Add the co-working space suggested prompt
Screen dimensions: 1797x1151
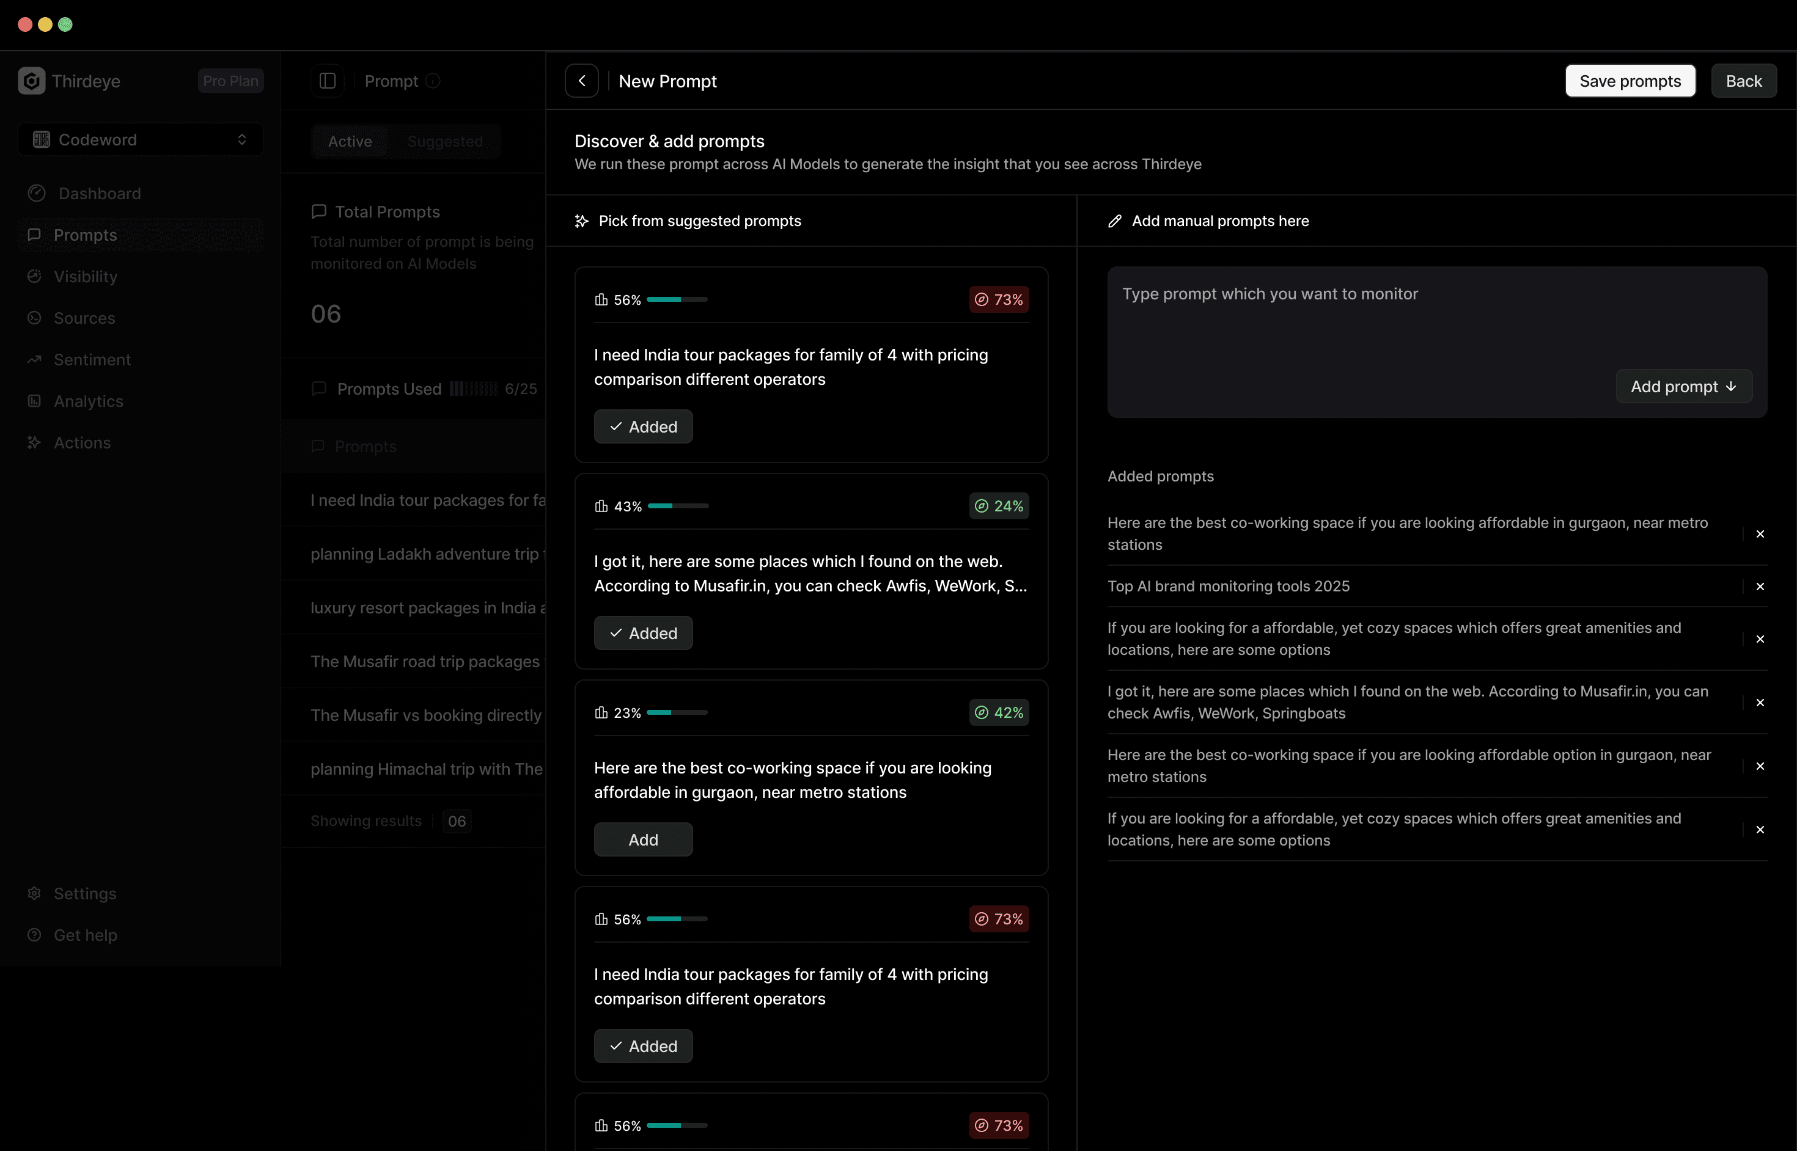click(643, 839)
